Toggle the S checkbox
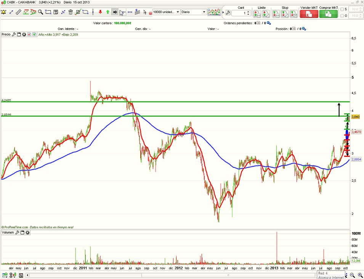The height and width of the screenshot is (279, 364). [342, 9]
